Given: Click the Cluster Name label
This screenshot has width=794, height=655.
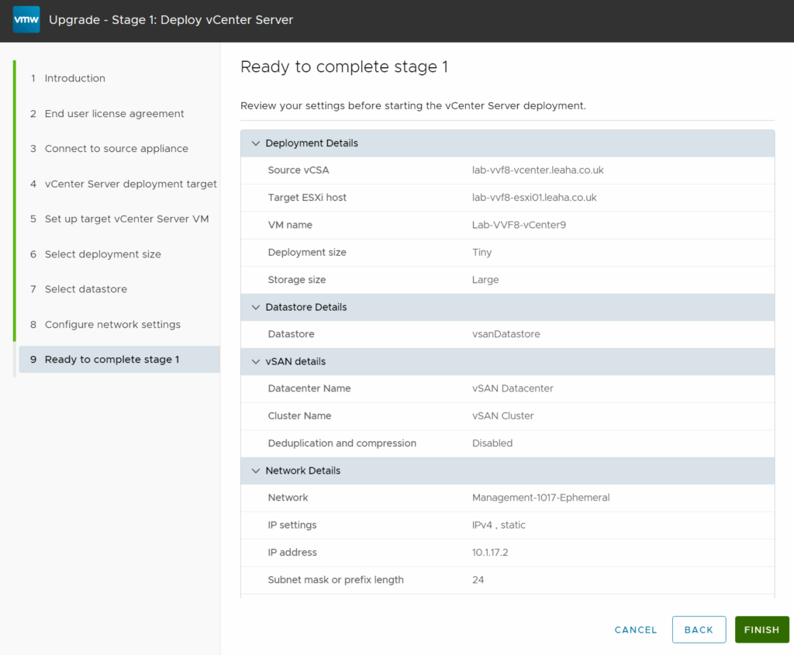Looking at the screenshot, I should 299,415.
